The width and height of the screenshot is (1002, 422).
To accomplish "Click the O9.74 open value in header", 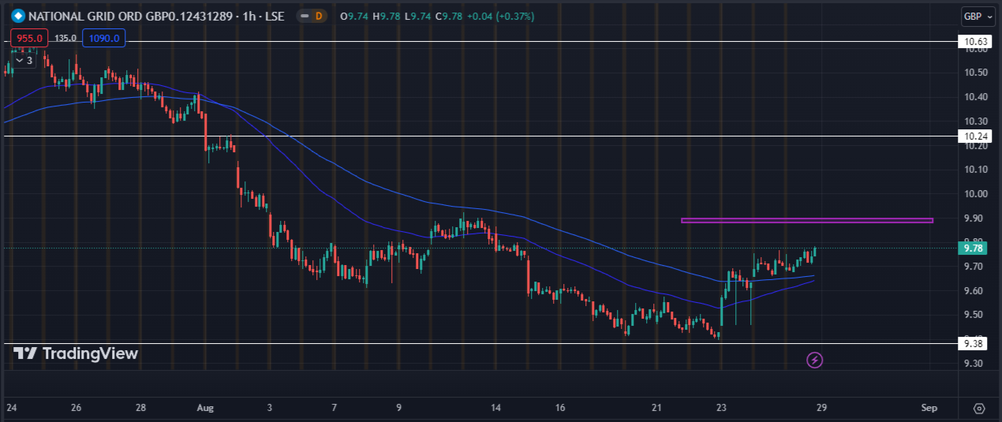I will pos(354,16).
